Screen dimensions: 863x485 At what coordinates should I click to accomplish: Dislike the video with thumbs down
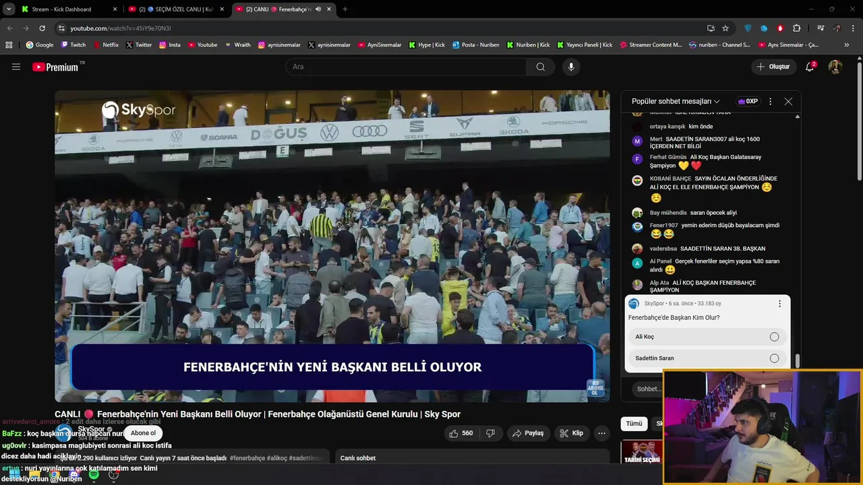(x=490, y=433)
